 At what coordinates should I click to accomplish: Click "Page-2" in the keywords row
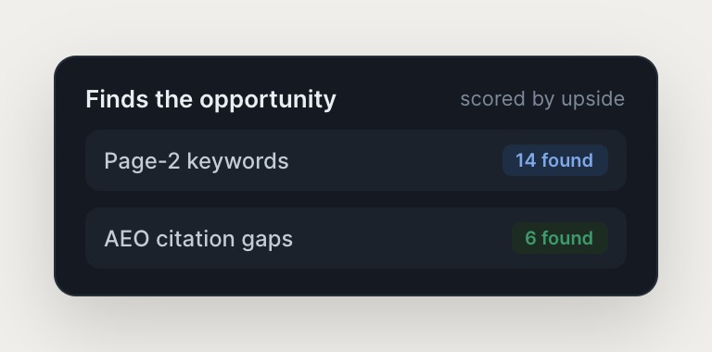(142, 161)
